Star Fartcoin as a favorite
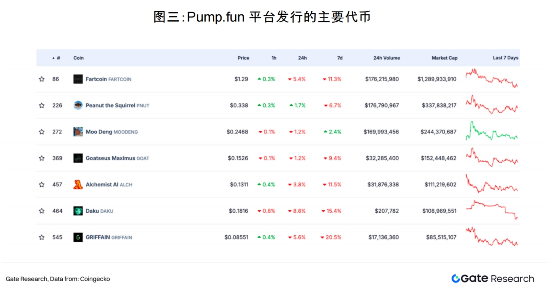 [42, 79]
